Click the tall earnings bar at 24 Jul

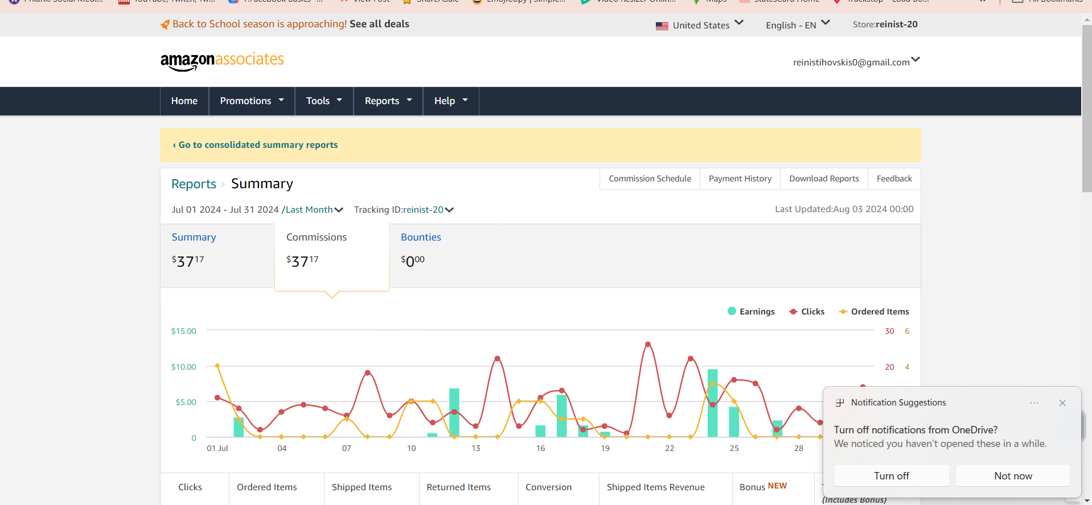[x=712, y=403]
